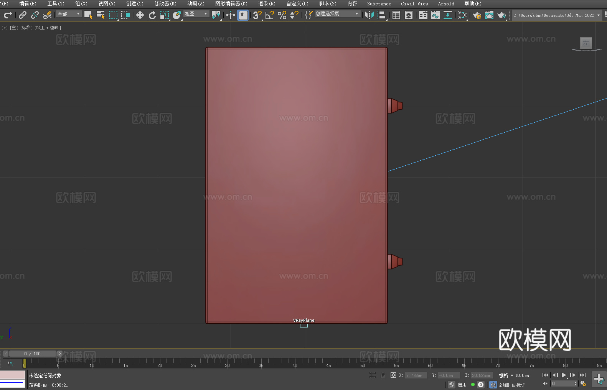Activate Select and Scale tool
Viewport: 607px width, 390px height.
[x=165, y=15]
